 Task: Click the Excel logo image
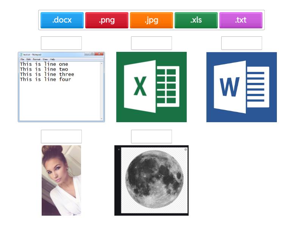[151, 87]
